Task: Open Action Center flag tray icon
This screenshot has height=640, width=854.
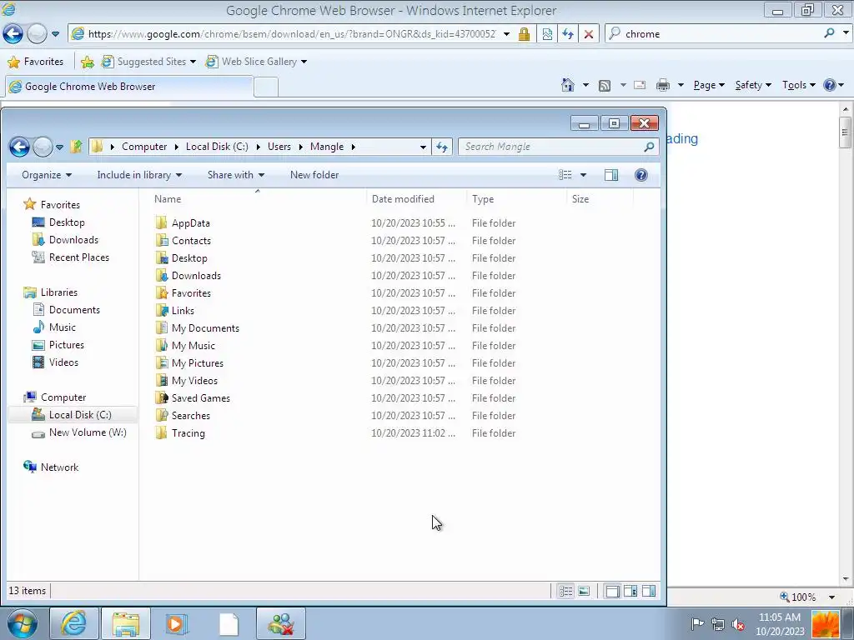Action: [x=697, y=624]
